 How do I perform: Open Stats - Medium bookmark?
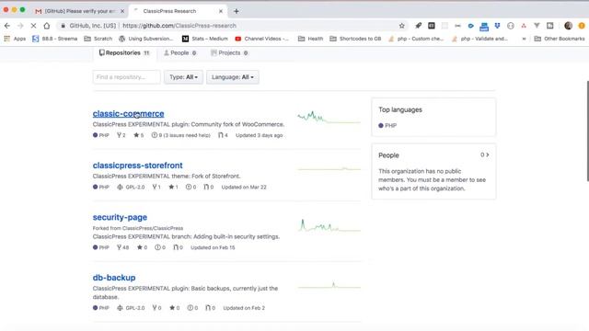(x=205, y=39)
